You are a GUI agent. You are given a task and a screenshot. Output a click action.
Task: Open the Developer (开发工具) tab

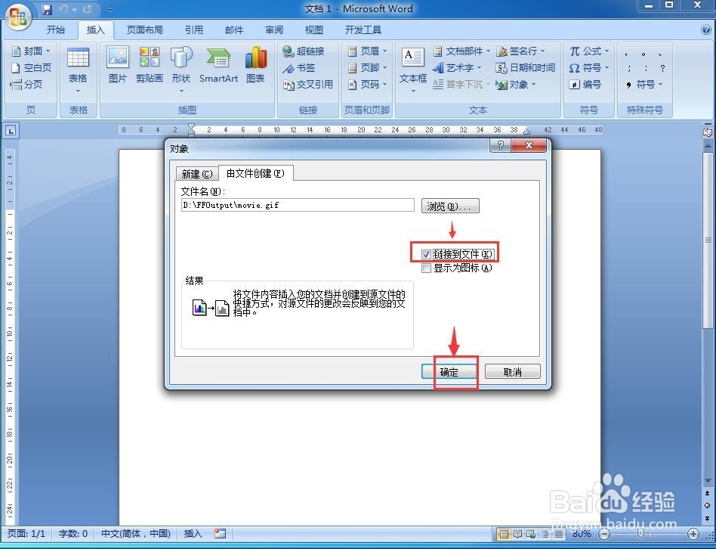coord(363,30)
